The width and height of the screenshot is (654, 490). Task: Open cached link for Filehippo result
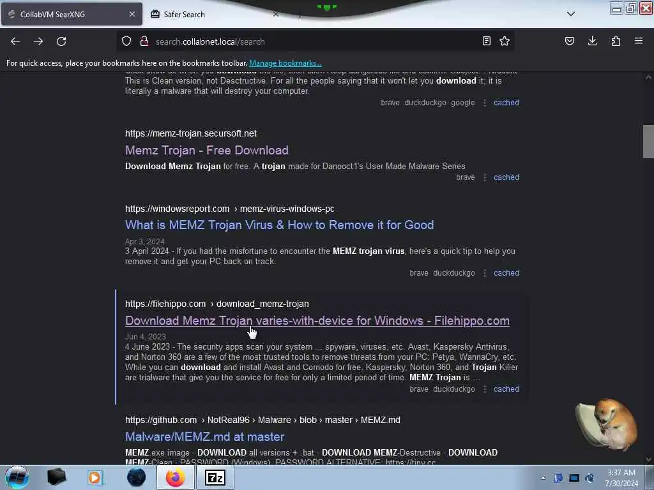tap(506, 389)
